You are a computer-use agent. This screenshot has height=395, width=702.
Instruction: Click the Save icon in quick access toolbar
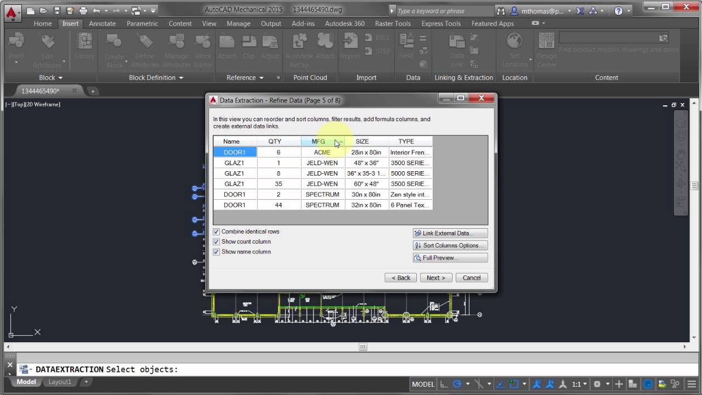click(x=57, y=10)
